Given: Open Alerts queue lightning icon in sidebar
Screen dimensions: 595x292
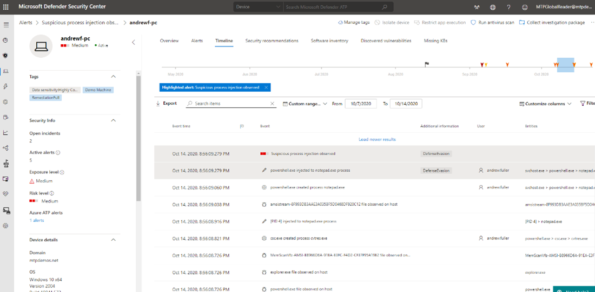Looking at the screenshot, I should coord(6,86).
